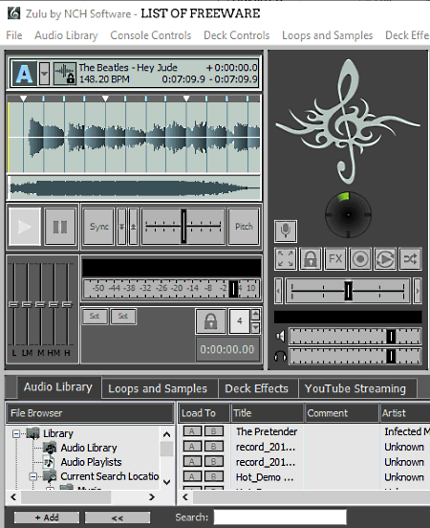Click the L equalizer band slider

tap(13, 304)
